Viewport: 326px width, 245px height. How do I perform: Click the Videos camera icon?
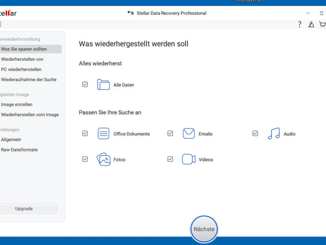point(189,159)
